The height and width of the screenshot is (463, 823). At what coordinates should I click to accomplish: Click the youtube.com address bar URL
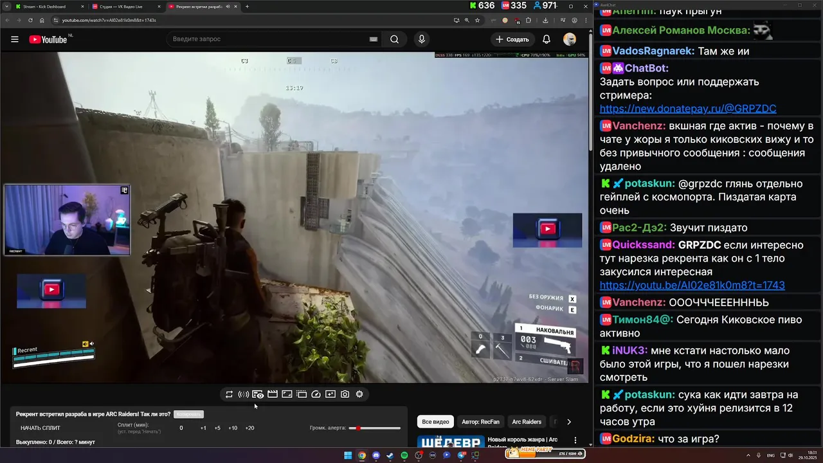[x=109, y=20]
